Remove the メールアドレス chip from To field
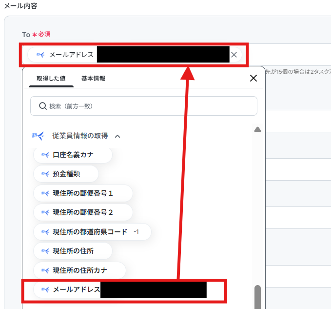This screenshot has width=331, height=309. (x=234, y=55)
